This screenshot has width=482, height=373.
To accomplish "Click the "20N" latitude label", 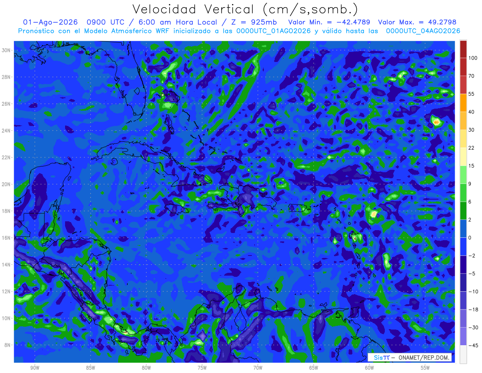I will 7,184.
